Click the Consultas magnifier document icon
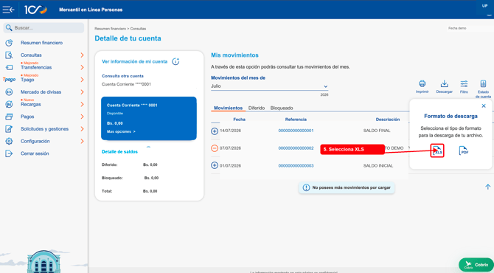Image resolution: width=494 pixels, height=273 pixels. pyautogui.click(x=9, y=55)
